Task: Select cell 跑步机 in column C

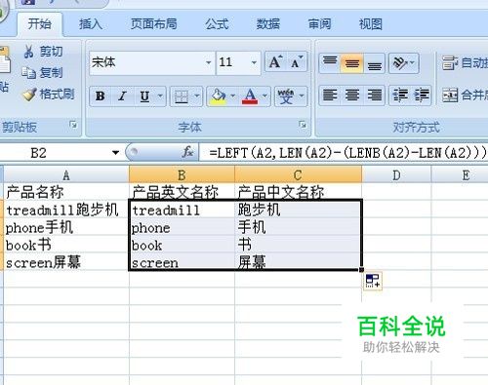Action: (x=298, y=210)
